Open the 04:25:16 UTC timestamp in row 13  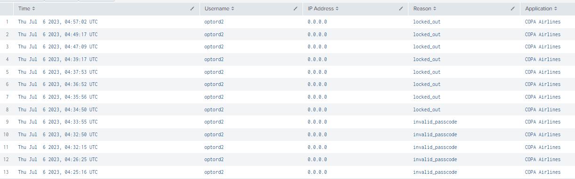(58, 172)
